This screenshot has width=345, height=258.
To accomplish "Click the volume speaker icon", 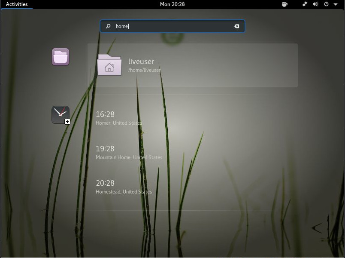I will point(315,4).
